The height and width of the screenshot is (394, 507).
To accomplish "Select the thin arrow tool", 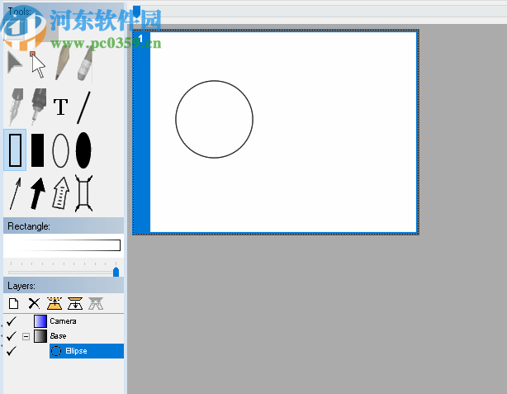I will 15,193.
